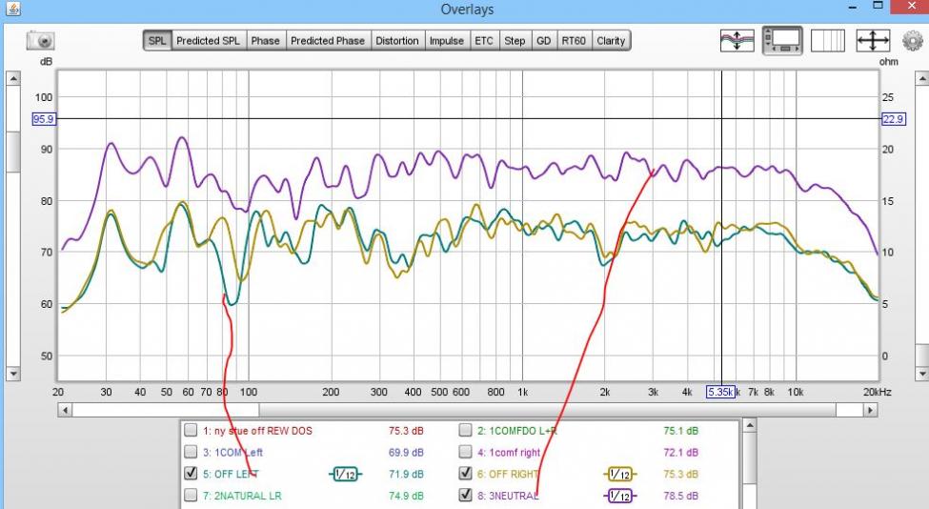Enable trace 4: 1comf right checkbox
Screen dimensions: 929x509
click(466, 452)
